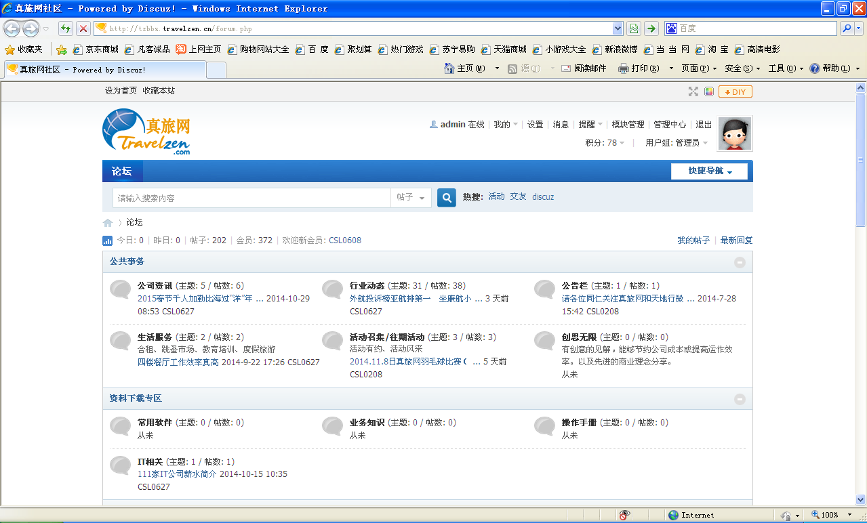
Task: Click the 操作手册 forum bubble icon
Action: coord(545,426)
